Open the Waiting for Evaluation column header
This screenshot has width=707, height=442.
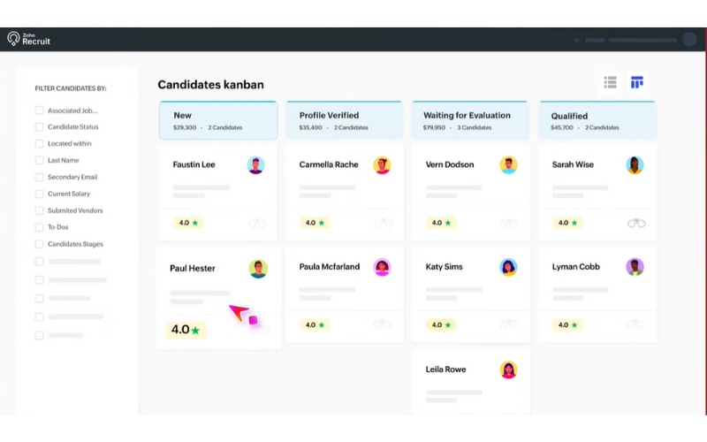tap(470, 120)
